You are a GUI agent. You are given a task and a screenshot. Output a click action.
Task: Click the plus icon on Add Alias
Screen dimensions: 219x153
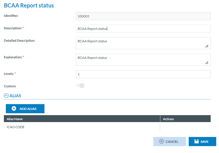(14, 109)
